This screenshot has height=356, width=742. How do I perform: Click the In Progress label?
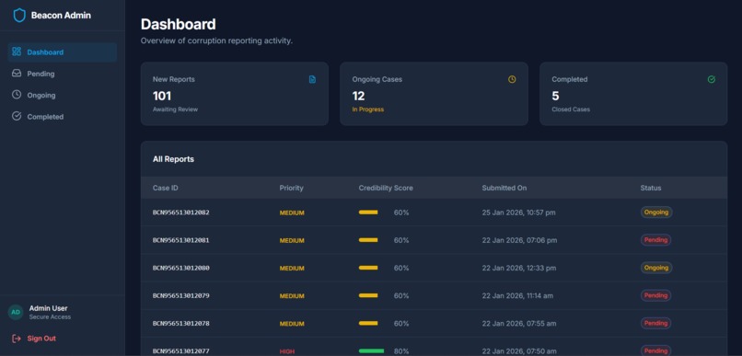coord(367,109)
